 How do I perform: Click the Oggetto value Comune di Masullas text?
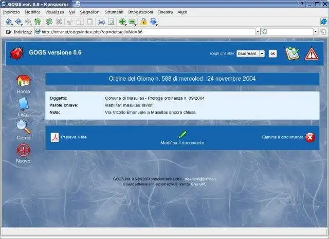[155, 98]
